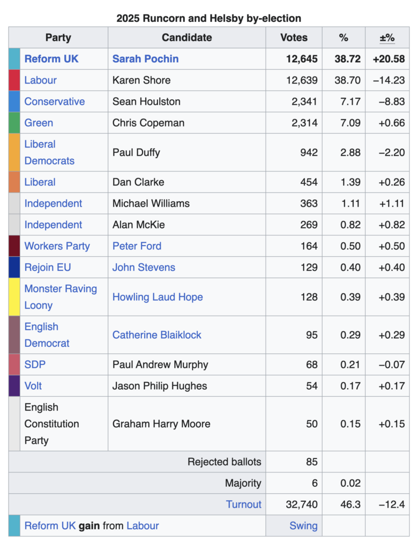
Task: Open the Swing link
Action: coord(303,526)
